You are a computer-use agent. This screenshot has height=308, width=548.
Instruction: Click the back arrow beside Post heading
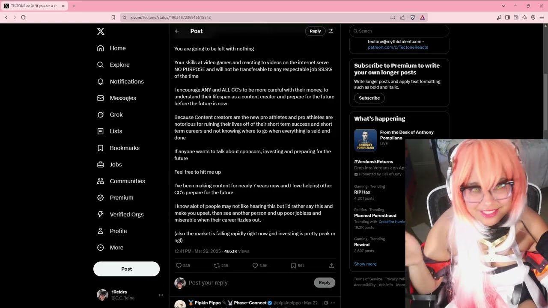pyautogui.click(x=177, y=31)
